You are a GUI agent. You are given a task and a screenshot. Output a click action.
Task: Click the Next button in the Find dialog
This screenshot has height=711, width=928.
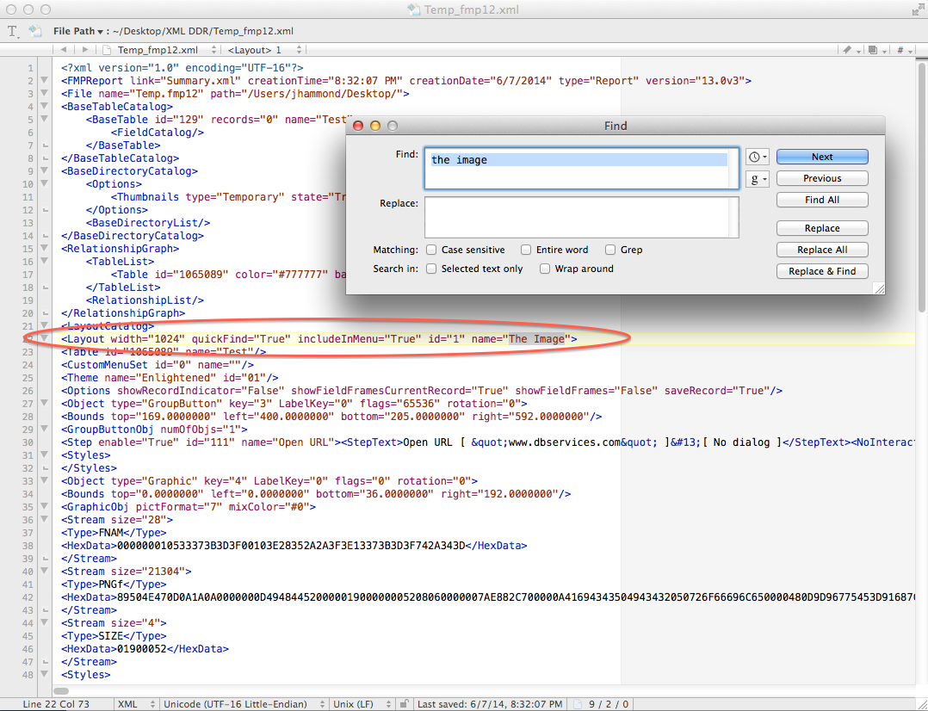821,157
